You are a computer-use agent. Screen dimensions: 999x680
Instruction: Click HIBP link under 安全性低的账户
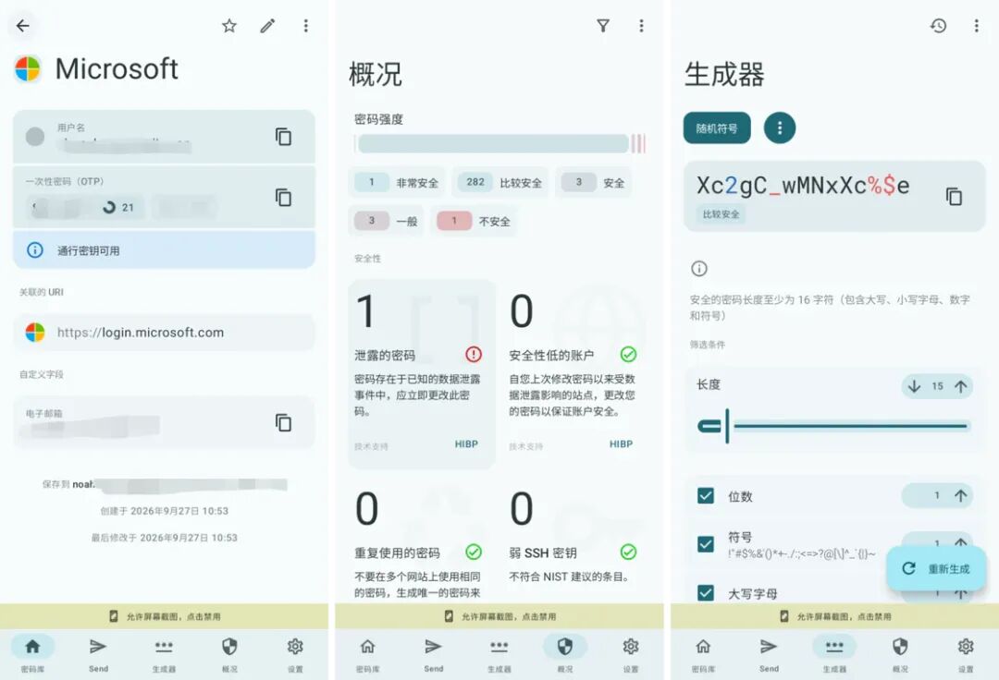[622, 444]
